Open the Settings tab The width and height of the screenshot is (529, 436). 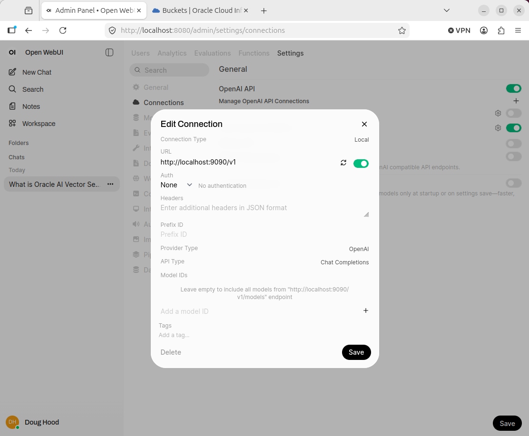click(x=291, y=53)
